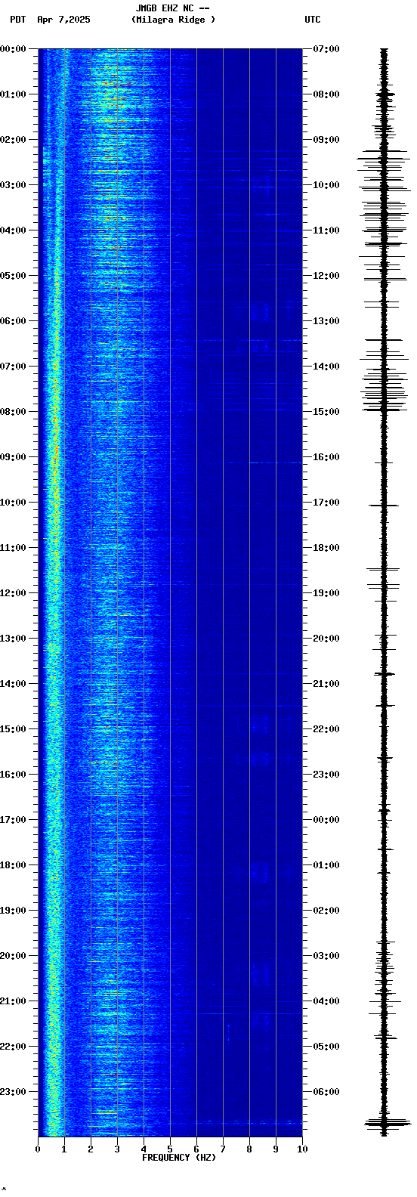The height and width of the screenshot is (1197, 417).
Task: Click the 06:00 label on PDT axis
Action: coord(13,321)
